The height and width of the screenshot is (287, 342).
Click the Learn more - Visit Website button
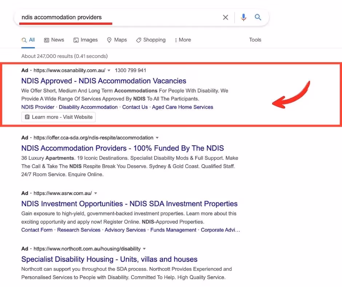point(59,117)
